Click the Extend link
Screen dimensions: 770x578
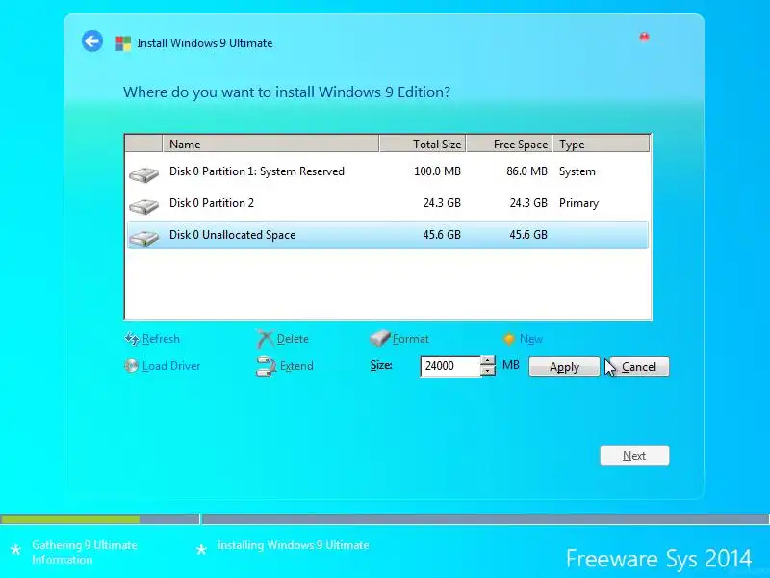tap(296, 366)
